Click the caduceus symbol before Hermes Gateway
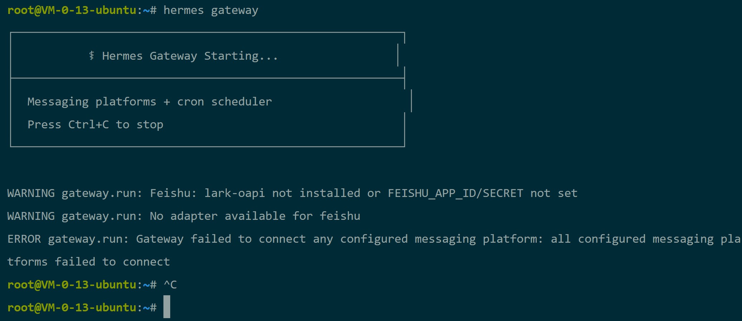 92,55
